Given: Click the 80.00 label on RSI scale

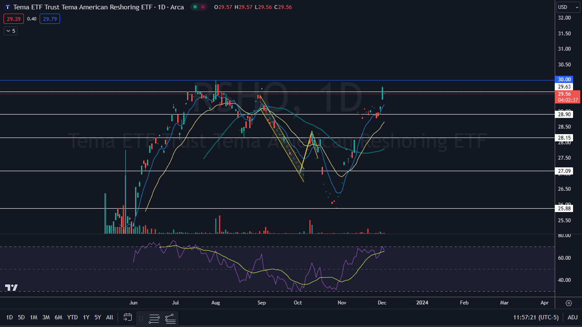Looking at the screenshot, I should pos(564,235).
